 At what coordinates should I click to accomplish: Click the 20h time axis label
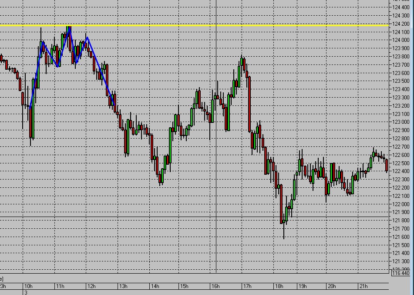[x=332, y=286]
